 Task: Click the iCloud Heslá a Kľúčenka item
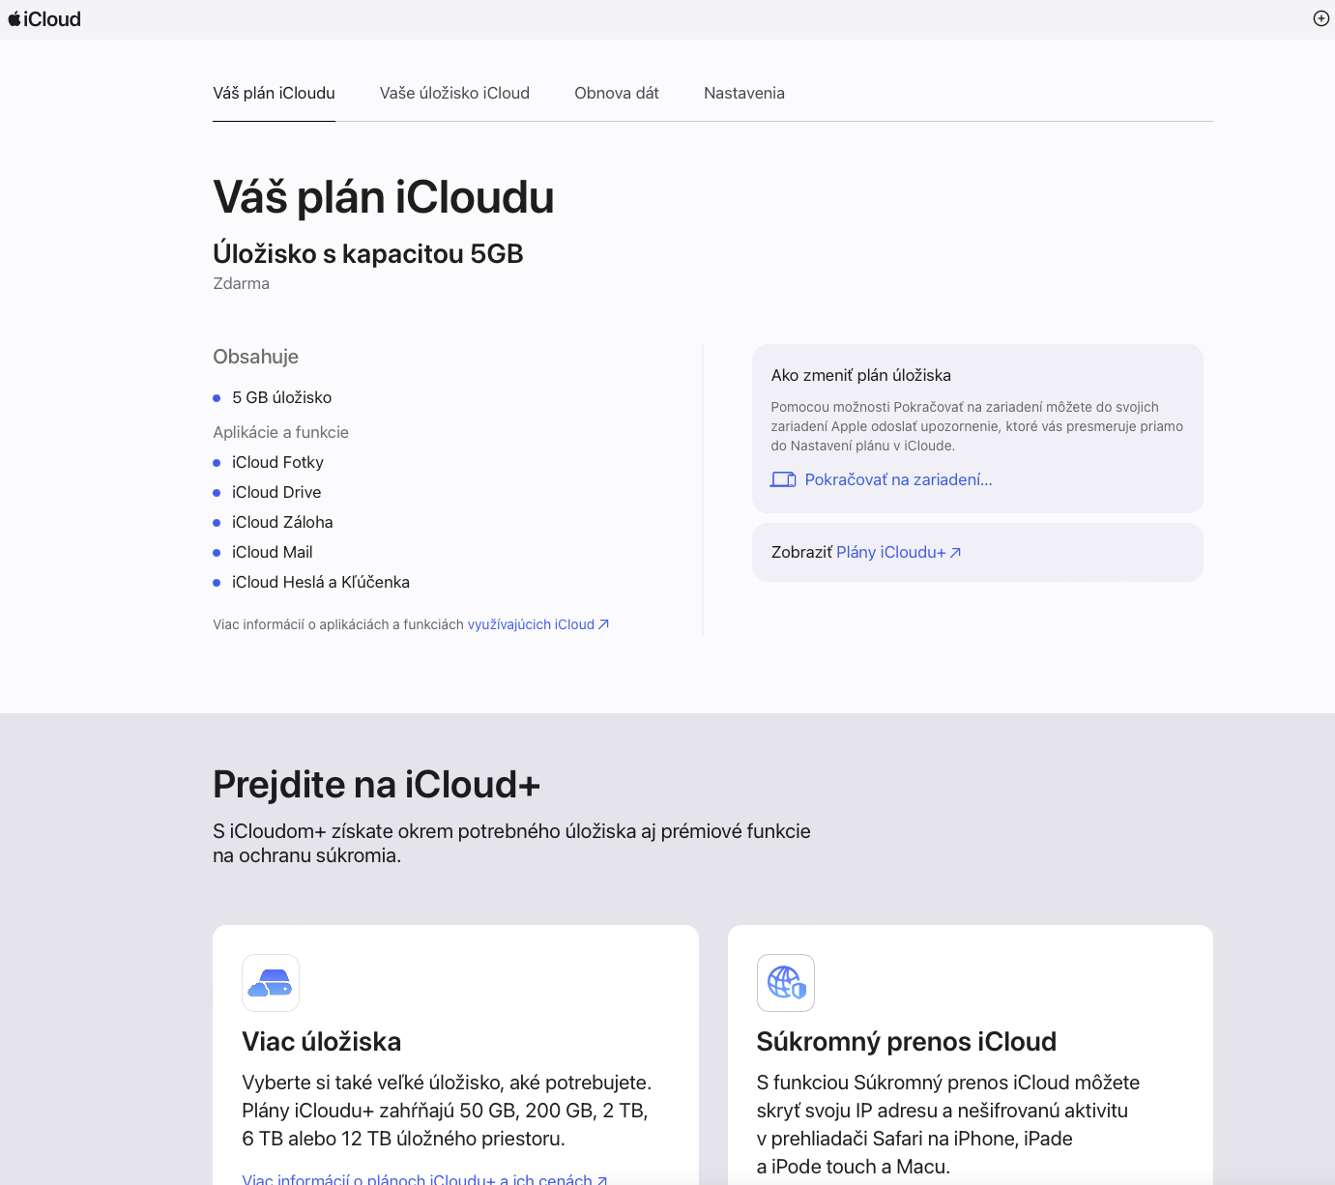pos(321,582)
